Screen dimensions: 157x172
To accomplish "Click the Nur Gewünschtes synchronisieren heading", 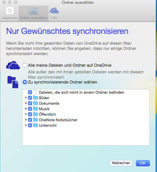I will pyautogui.click(x=67, y=31).
